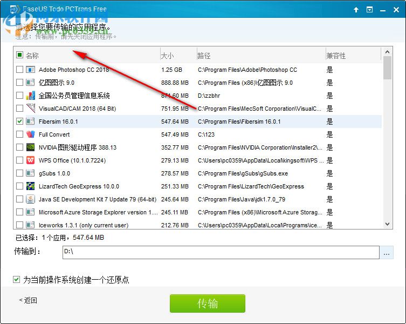Click the 245.64 MB size cell
406x324 pixels.
(x=175, y=199)
